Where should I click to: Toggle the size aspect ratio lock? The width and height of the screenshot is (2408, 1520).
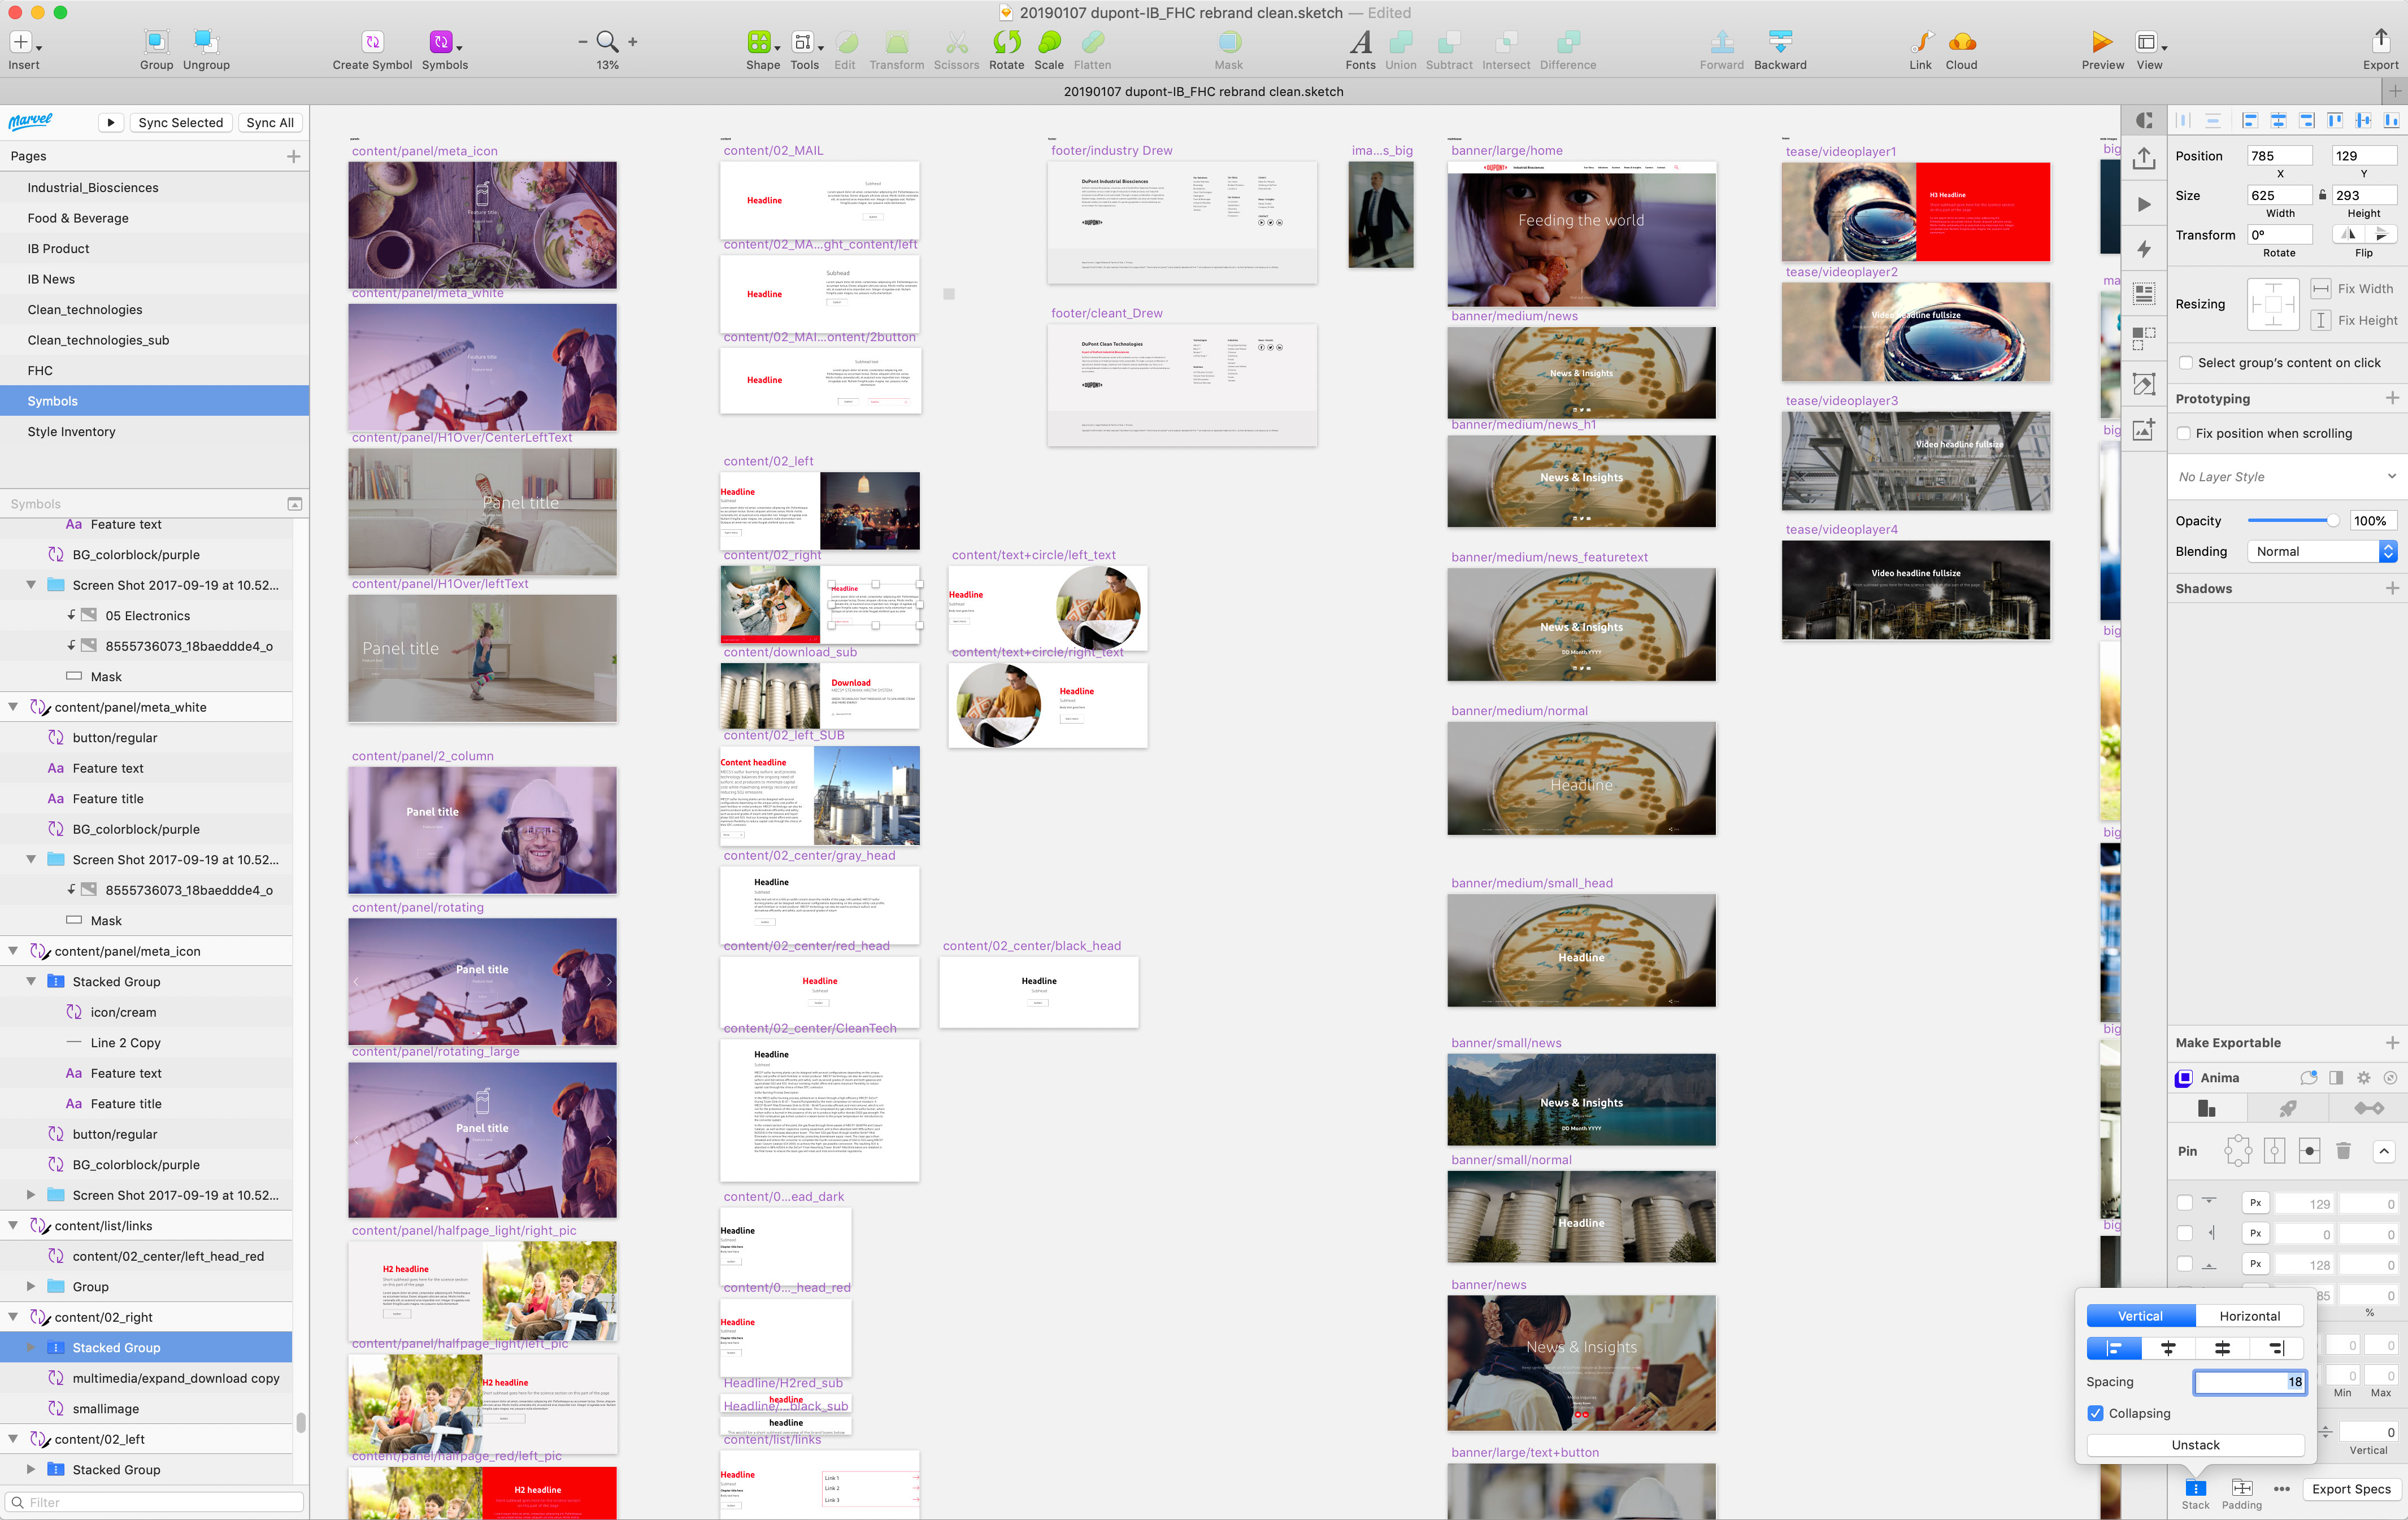click(2322, 195)
